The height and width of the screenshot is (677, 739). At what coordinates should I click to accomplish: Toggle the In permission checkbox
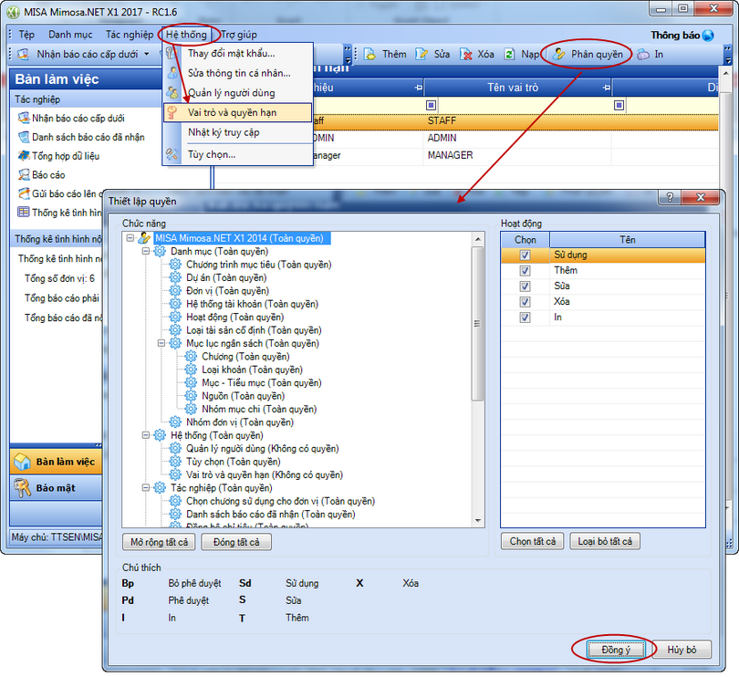525,318
